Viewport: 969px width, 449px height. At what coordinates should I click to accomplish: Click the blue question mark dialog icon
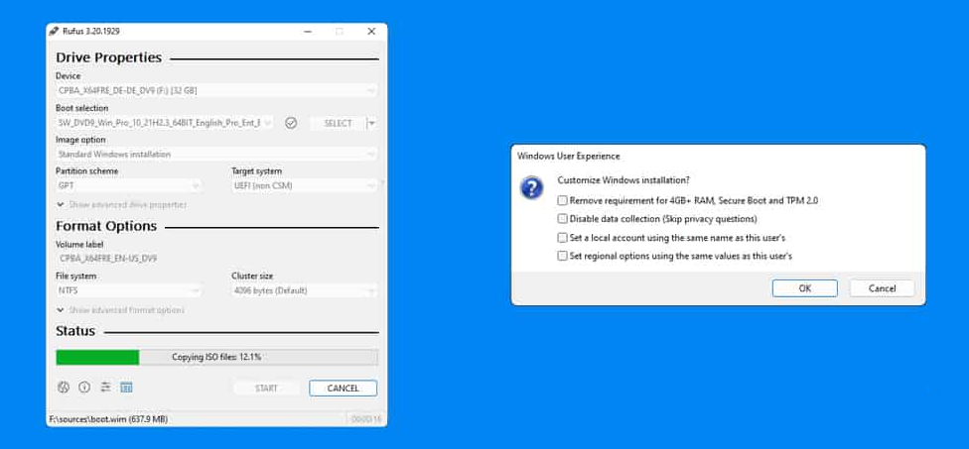coord(532,188)
